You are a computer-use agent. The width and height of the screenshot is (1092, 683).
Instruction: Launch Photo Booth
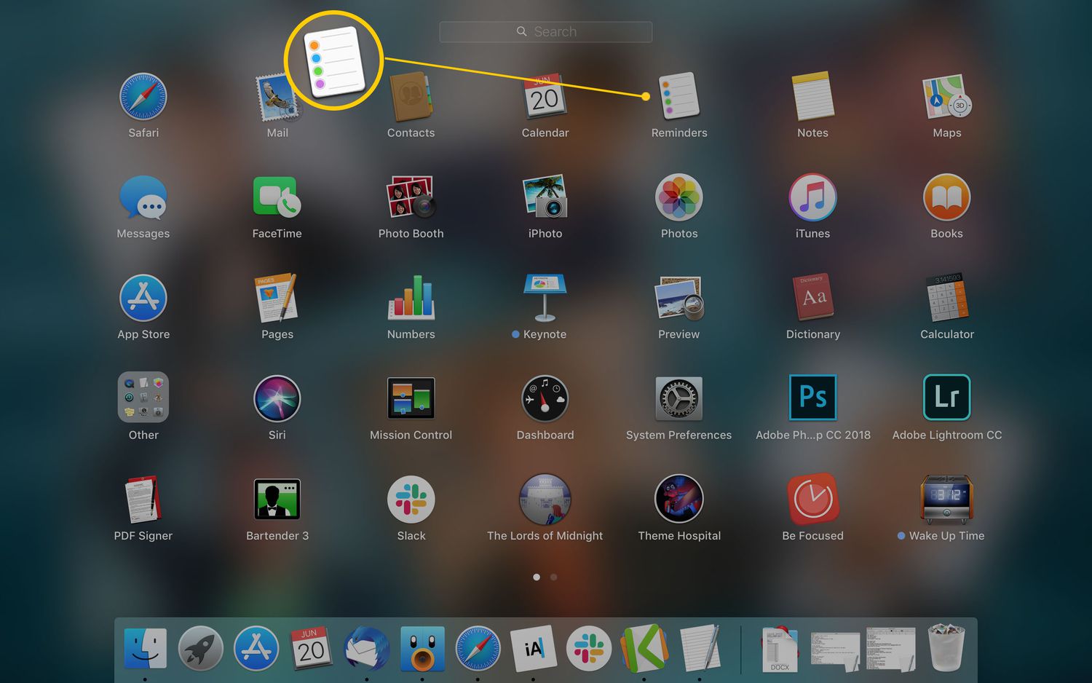411,197
